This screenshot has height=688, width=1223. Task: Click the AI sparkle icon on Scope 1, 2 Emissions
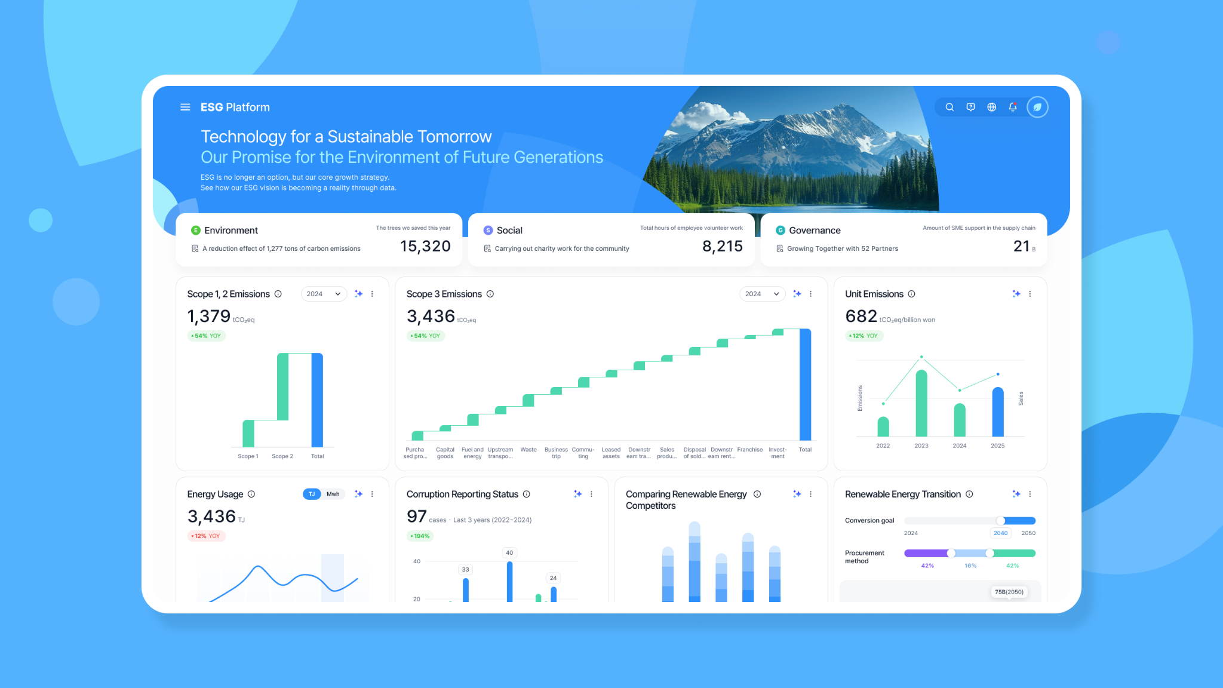pyautogui.click(x=359, y=294)
